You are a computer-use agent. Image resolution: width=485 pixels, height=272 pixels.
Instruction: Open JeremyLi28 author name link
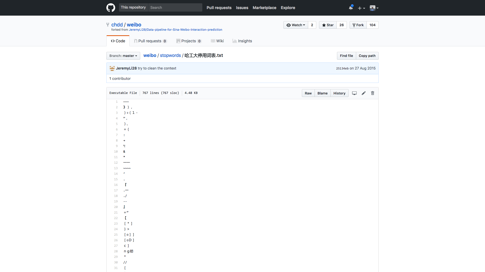(126, 68)
